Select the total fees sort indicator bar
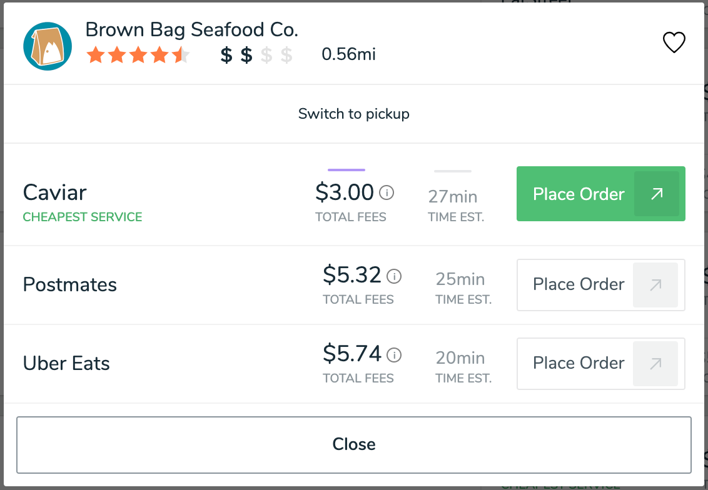The height and width of the screenshot is (490, 708). pos(346,170)
